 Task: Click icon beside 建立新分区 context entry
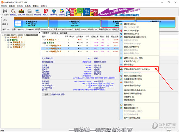point(121,24)
